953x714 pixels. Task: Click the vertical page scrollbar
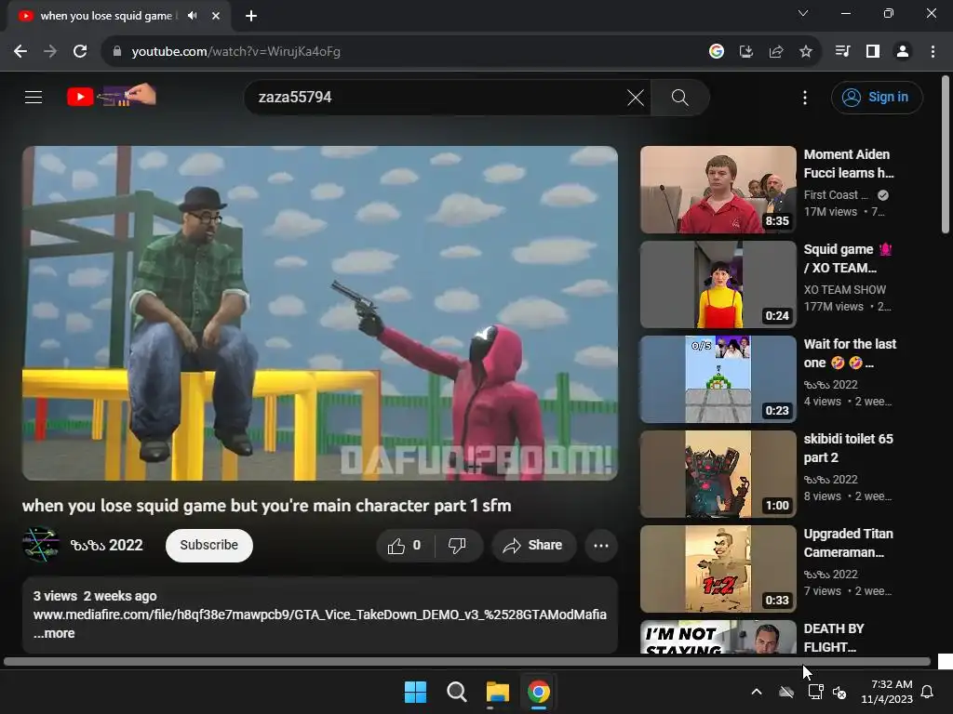pos(946,155)
